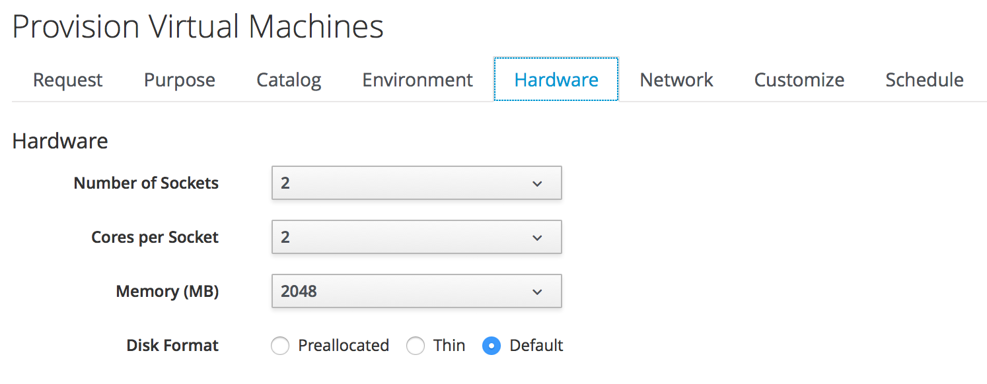Click the chevron arrow in Cores per Socket
Image resolution: width=987 pixels, height=384 pixels.
[538, 238]
